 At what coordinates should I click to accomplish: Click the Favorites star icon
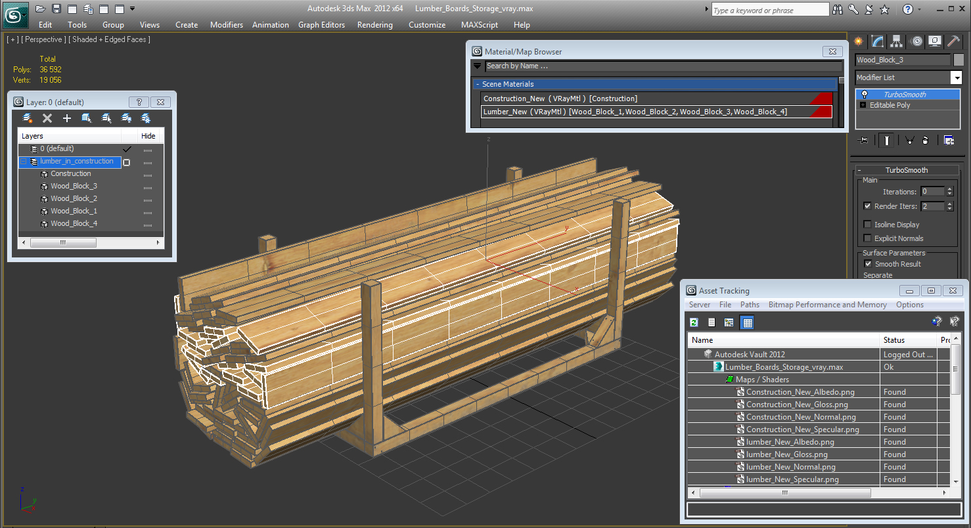885,9
